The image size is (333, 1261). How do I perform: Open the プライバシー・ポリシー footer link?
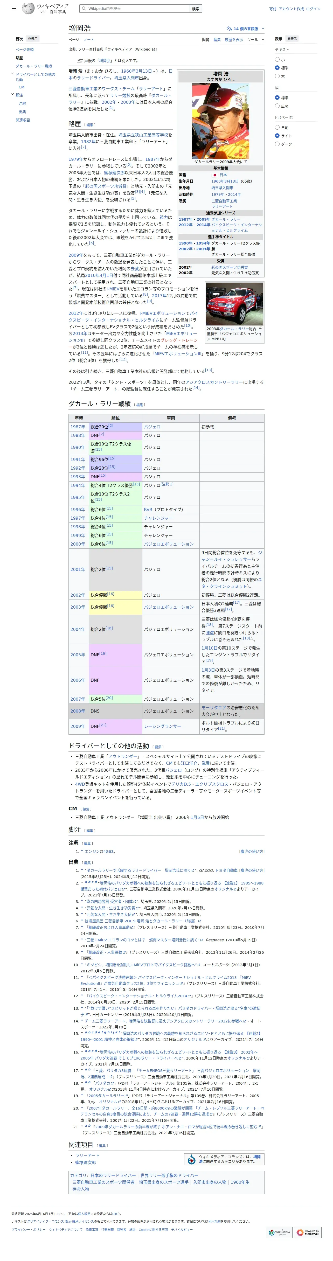(x=29, y=1230)
